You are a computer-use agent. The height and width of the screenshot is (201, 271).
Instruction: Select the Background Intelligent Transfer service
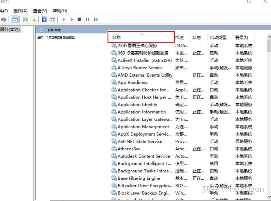click(x=141, y=163)
